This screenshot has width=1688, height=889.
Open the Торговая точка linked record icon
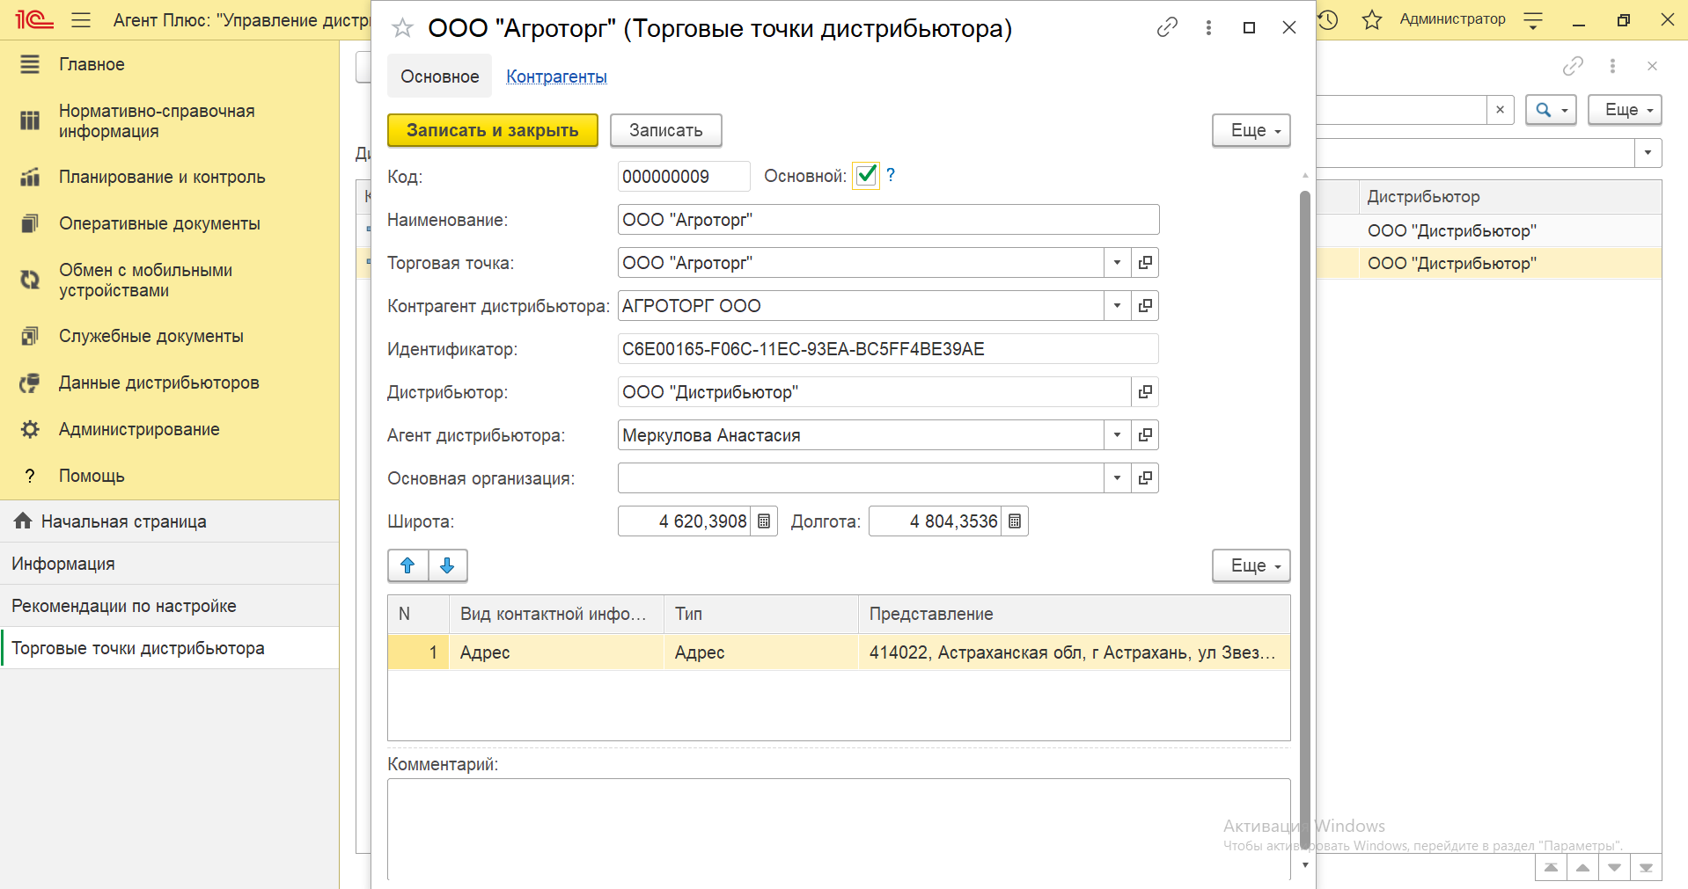click(x=1145, y=263)
